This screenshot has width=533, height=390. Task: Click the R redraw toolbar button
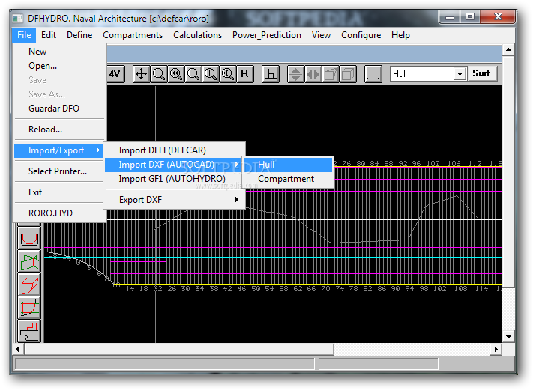pyautogui.click(x=244, y=73)
